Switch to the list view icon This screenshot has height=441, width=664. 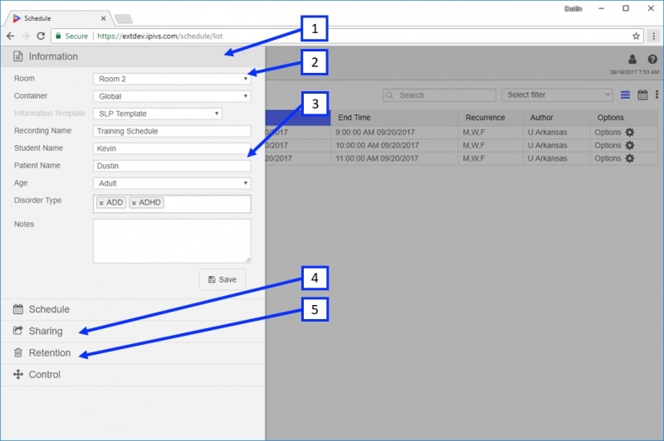point(625,94)
